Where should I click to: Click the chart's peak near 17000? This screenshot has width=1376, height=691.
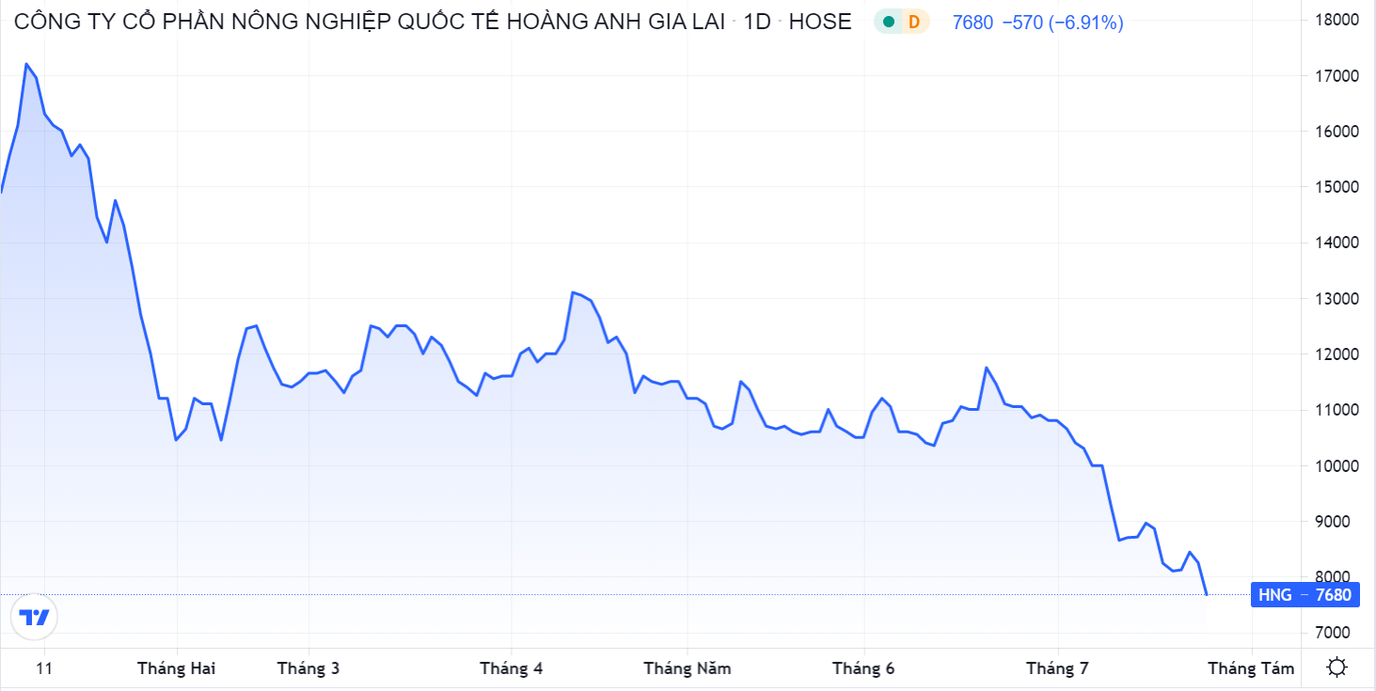[27, 64]
